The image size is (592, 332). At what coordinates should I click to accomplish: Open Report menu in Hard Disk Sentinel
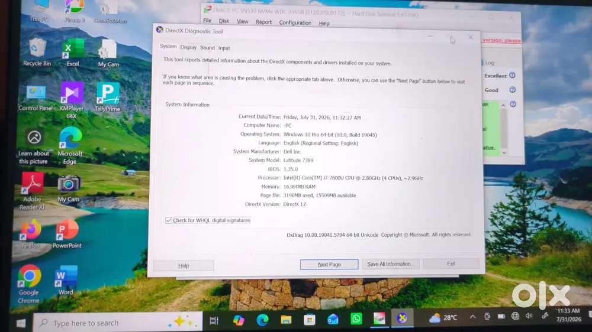click(263, 22)
